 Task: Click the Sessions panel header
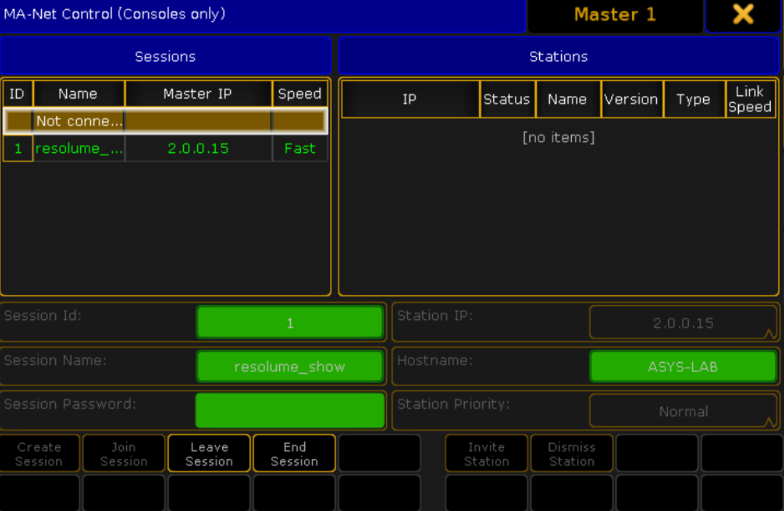click(165, 56)
